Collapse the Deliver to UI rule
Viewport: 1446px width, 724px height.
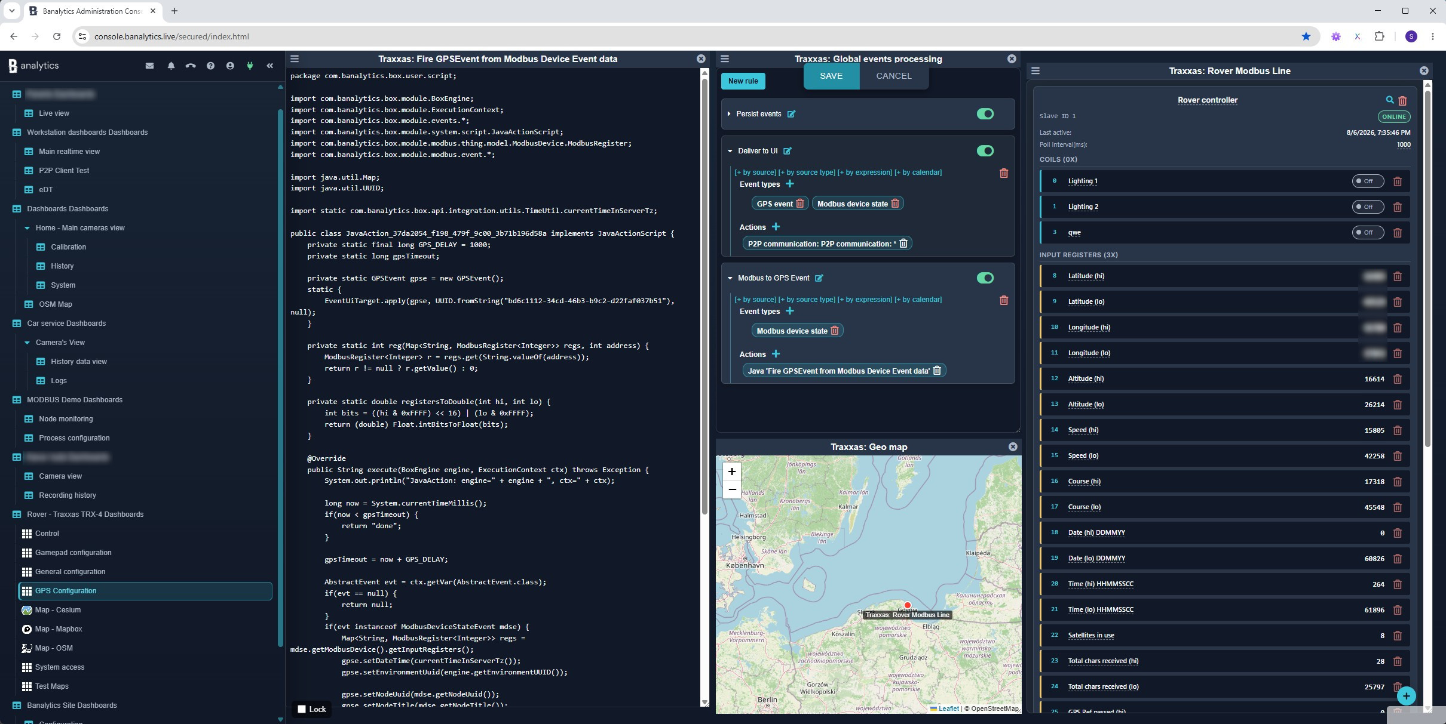[x=730, y=151]
